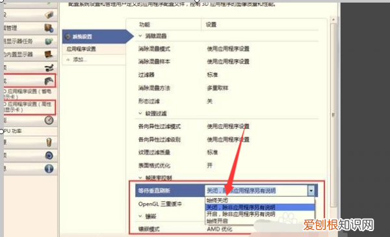Choose 关闭，除非应用程序另有说明 in the dropdown list
The image size is (390, 237).
coord(260,207)
